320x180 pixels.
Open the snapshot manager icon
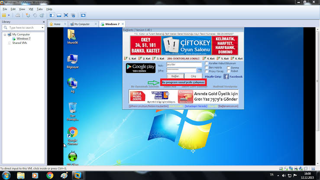(x=42, y=15)
